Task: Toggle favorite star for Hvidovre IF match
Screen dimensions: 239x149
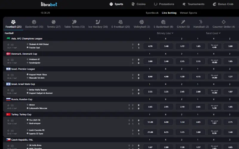Action: pos(8,60)
